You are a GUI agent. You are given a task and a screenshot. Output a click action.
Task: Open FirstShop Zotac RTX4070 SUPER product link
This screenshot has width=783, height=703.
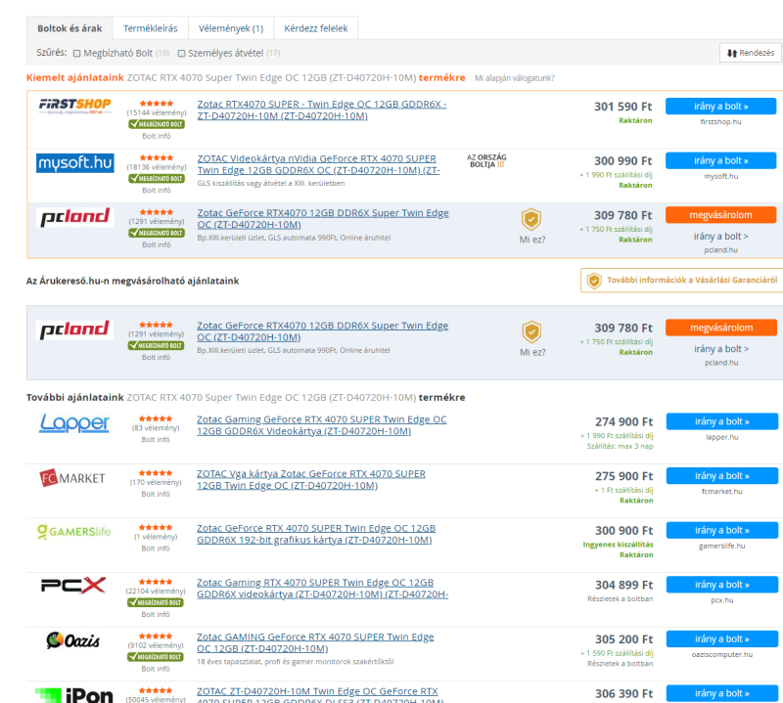[322, 110]
